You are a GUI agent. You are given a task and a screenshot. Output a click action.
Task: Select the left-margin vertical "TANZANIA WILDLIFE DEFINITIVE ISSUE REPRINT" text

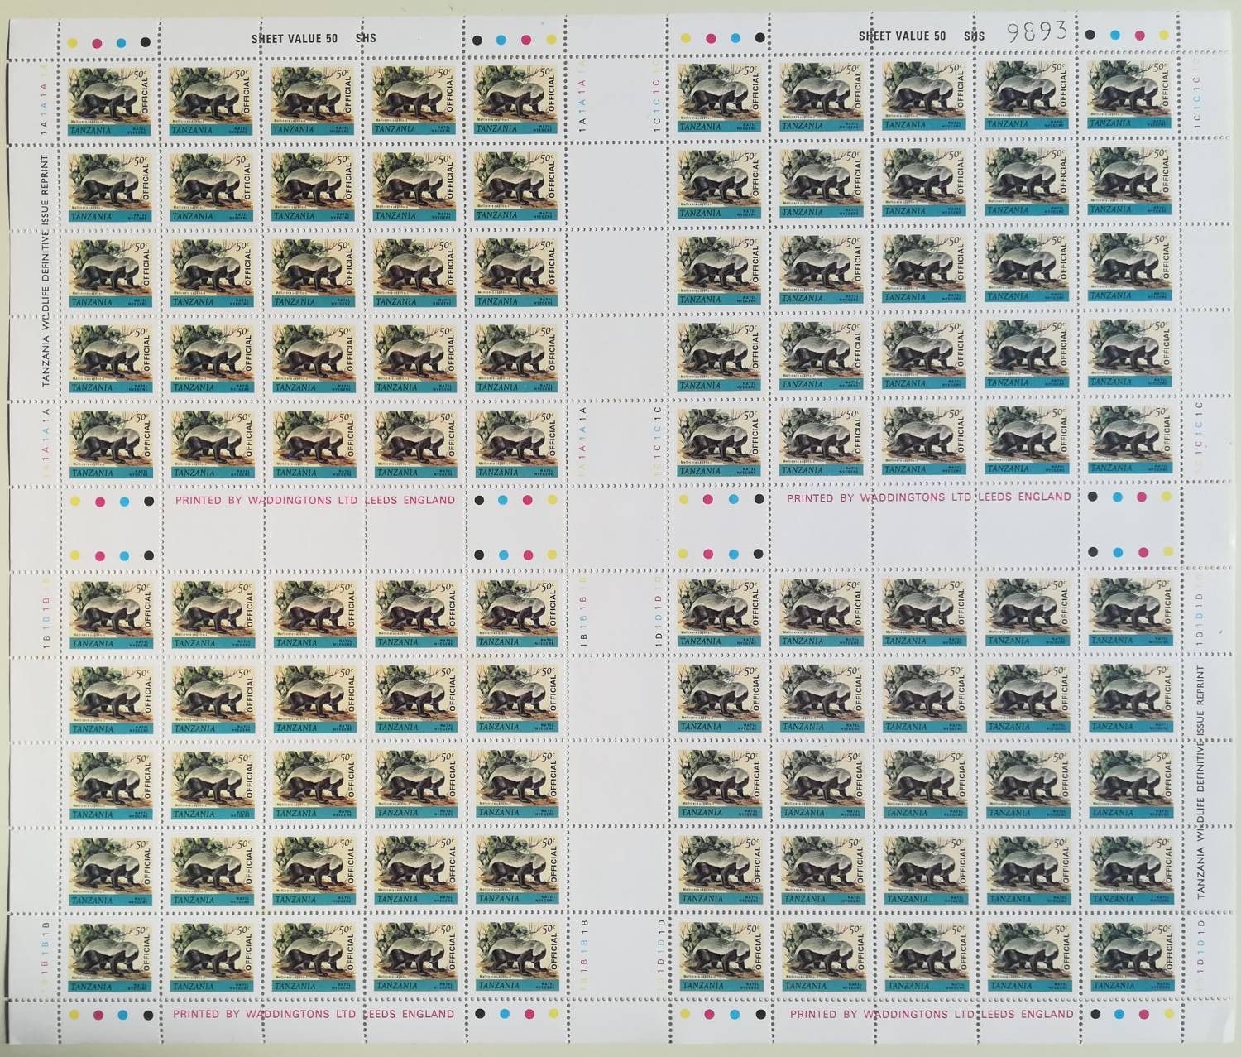pyautogui.click(x=47, y=271)
